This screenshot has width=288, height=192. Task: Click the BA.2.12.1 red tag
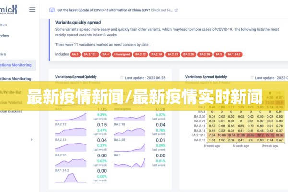(90, 54)
